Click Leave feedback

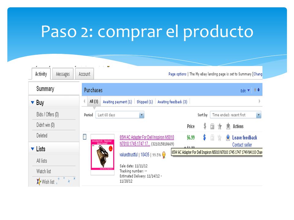coord(245,138)
